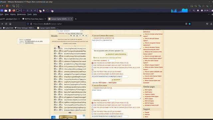213x120 pixels.
Task: Click VMware fullscreen mode icon
Action: [18, 6]
